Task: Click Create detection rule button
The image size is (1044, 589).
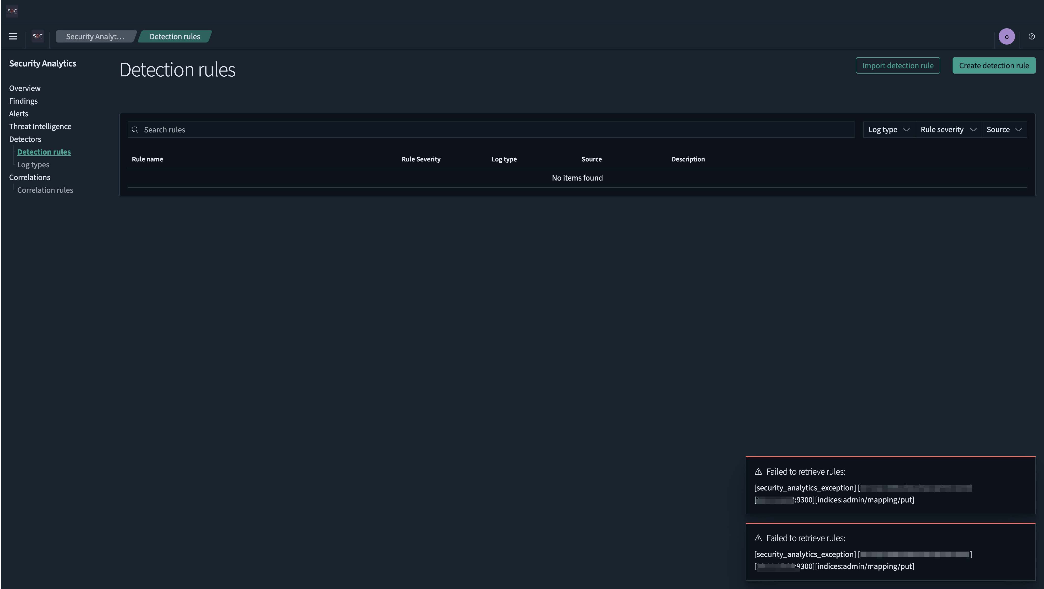Action: click(x=994, y=66)
